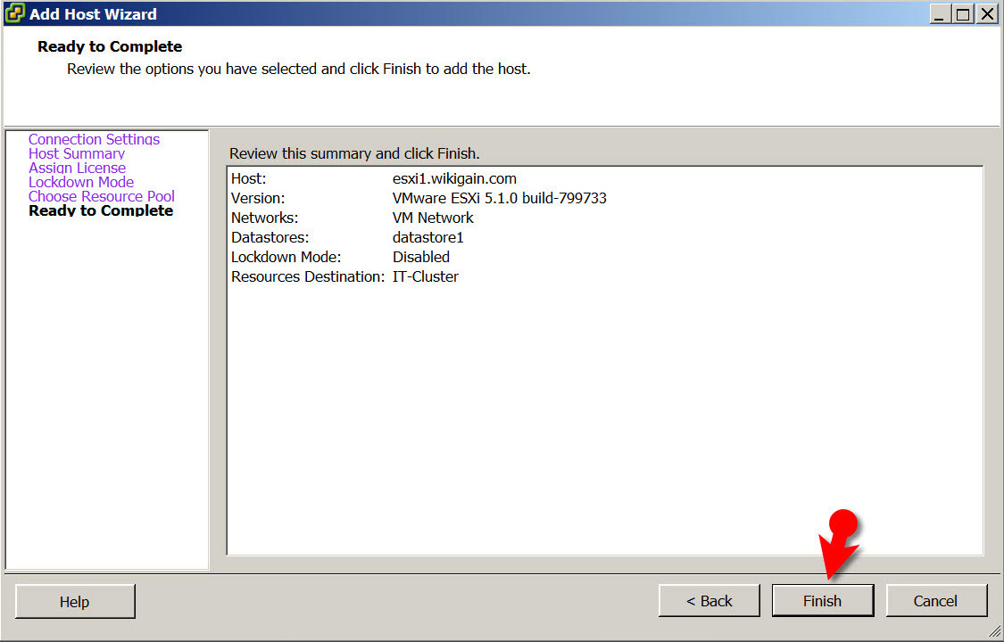The image size is (1004, 642).
Task: Click the version value VMware ESXi 5.1.0 build-799733
Action: pos(500,198)
